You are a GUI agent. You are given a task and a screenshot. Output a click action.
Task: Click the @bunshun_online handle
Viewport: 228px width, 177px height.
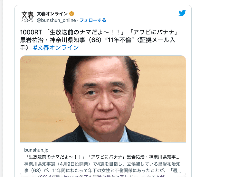pos(56,20)
